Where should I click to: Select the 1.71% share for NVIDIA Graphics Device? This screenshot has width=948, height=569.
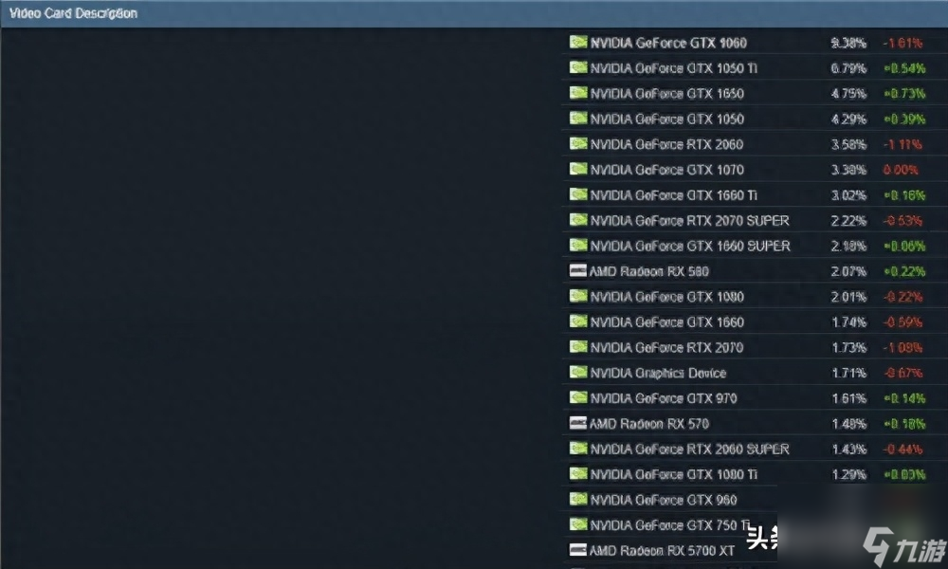[848, 373]
